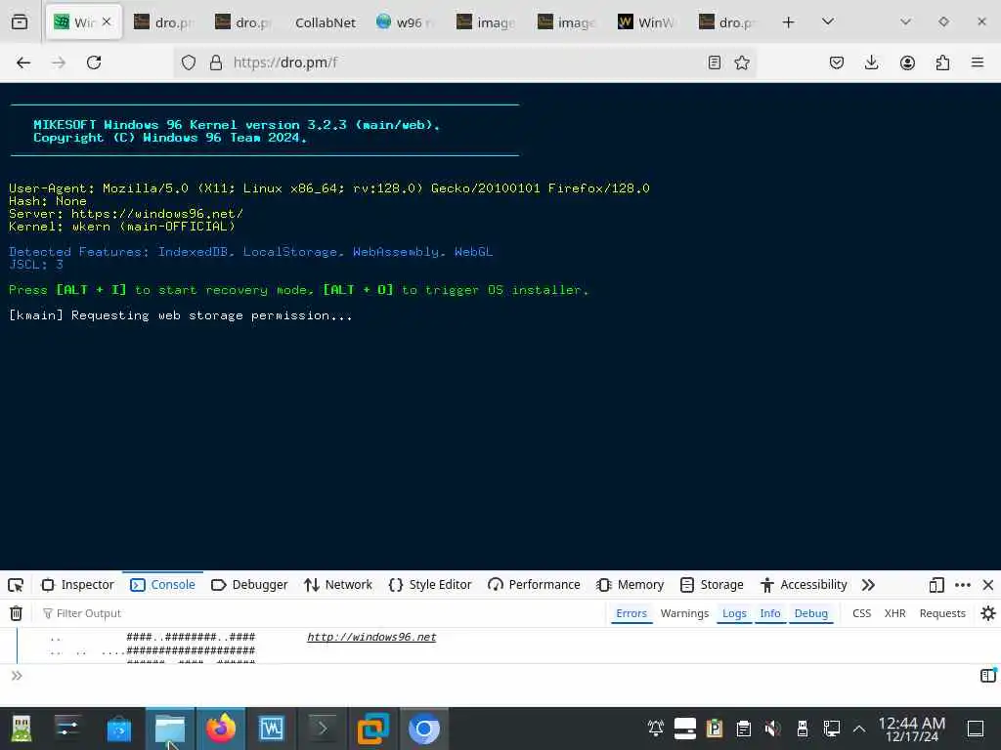
Task: Toggle Logs filter in console
Action: click(x=734, y=613)
